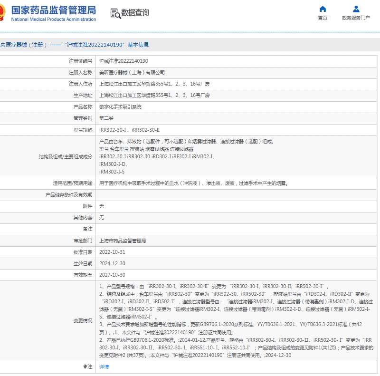Image resolution: width=380 pixels, height=376 pixels.
Task: Select effective date 2024-12-30
Action: (x=112, y=263)
